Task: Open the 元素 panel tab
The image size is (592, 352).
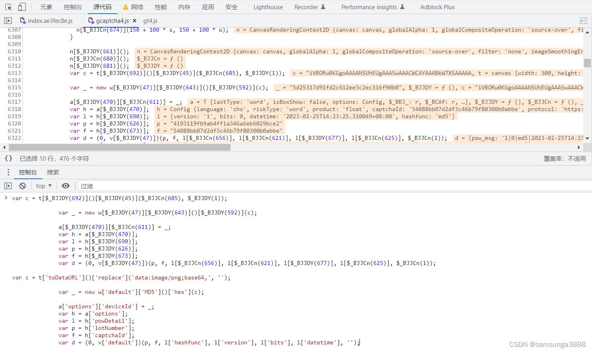Action: click(46, 7)
